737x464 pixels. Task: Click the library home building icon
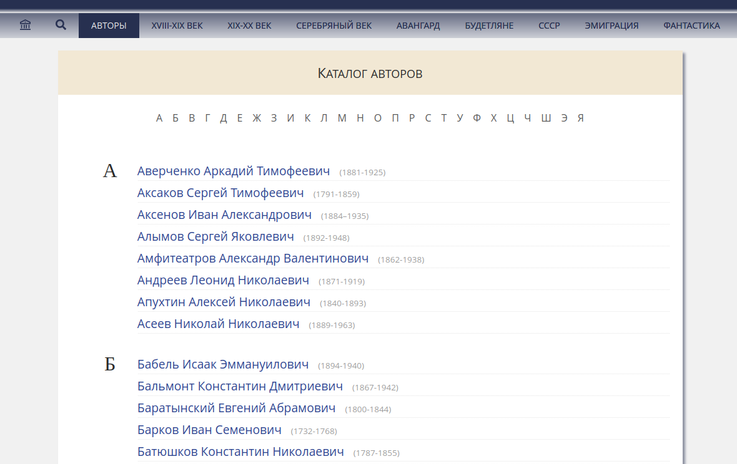[x=26, y=26]
